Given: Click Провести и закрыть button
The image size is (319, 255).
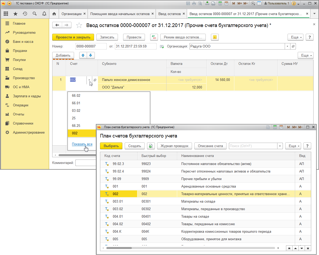Looking at the screenshot, I should point(73,37).
